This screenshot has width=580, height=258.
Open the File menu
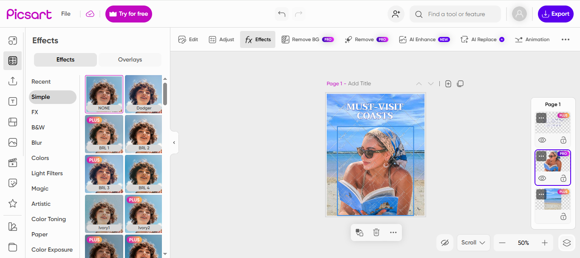[x=66, y=14]
